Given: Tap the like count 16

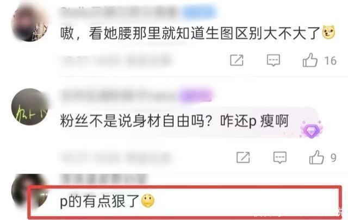Looking at the screenshot, I should [330, 60].
